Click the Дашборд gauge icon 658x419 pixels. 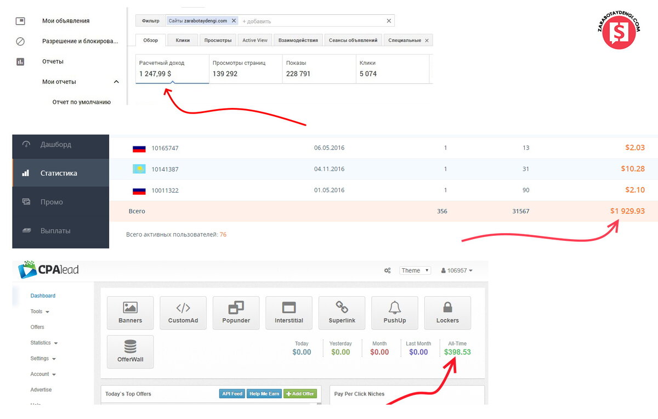26,145
